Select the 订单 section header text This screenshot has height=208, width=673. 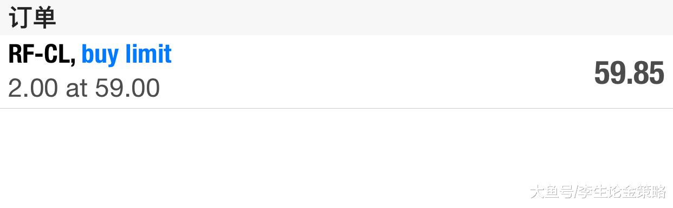pyautogui.click(x=32, y=18)
